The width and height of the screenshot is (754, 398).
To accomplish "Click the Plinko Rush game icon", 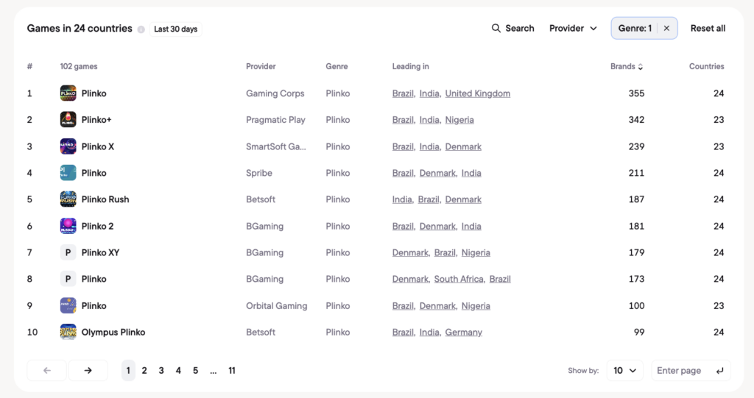I will pyautogui.click(x=68, y=199).
